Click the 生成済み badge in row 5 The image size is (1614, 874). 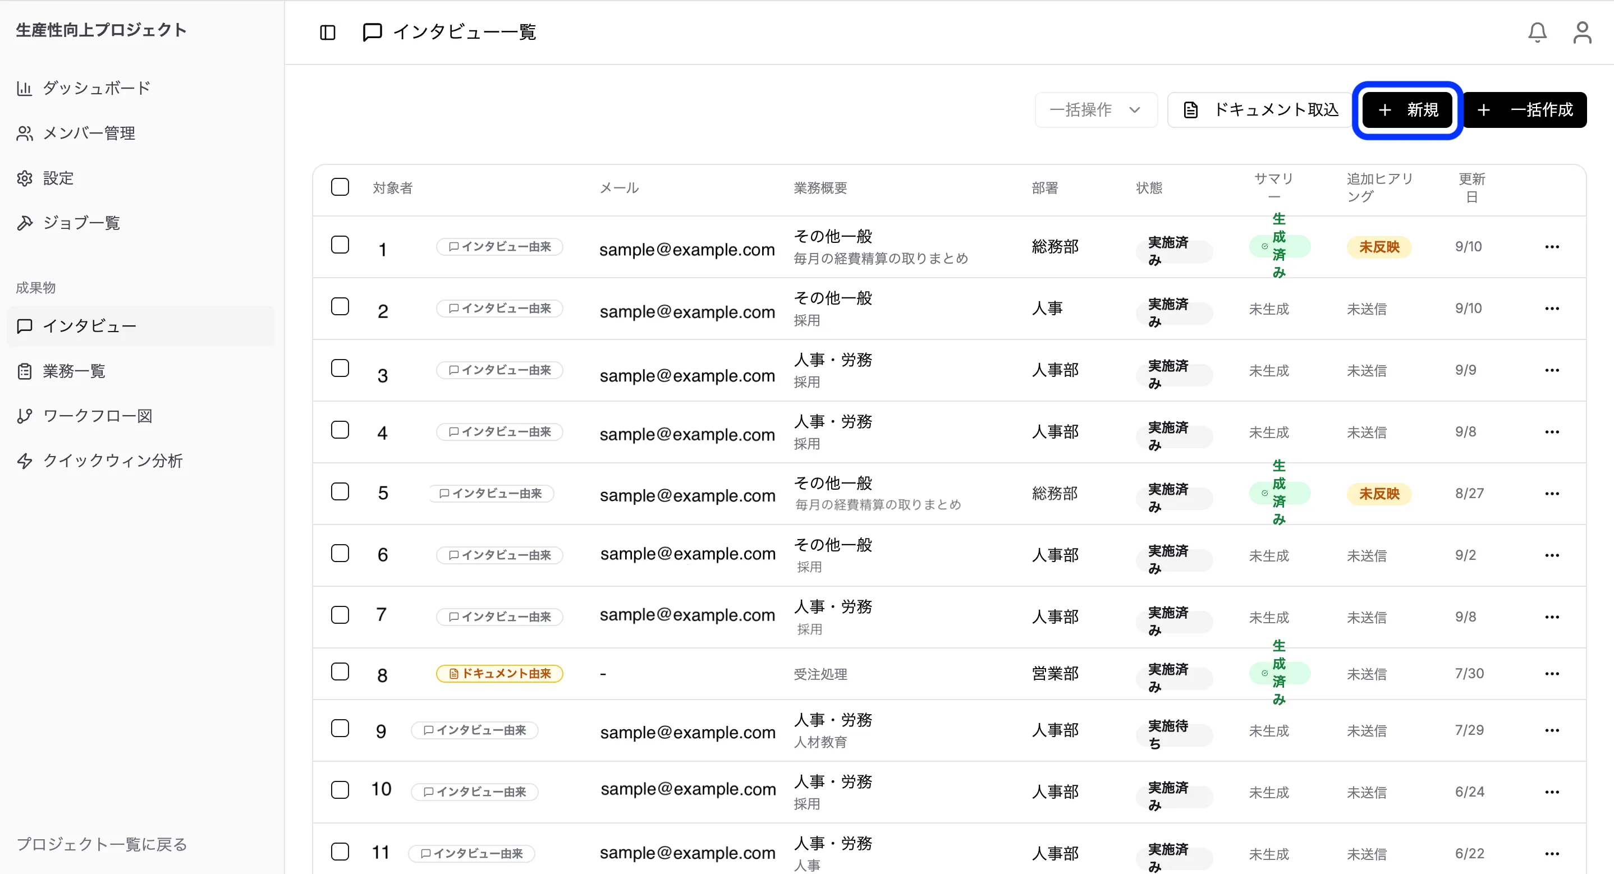1279,493
